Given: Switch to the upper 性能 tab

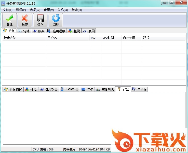Looking at the screenshot, I should 74,31.
